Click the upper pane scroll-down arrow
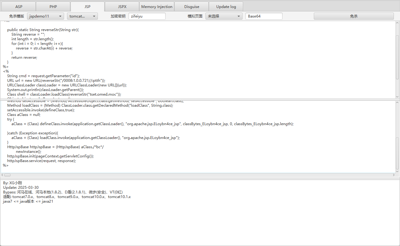The width and height of the screenshot is (400, 246). pyautogui.click(x=397, y=96)
